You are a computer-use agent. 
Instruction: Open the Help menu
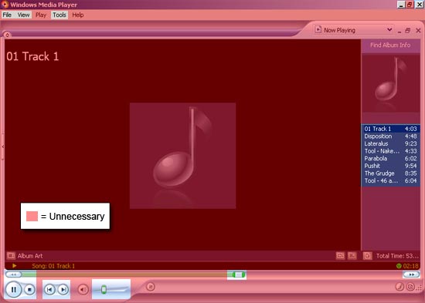tap(78, 15)
